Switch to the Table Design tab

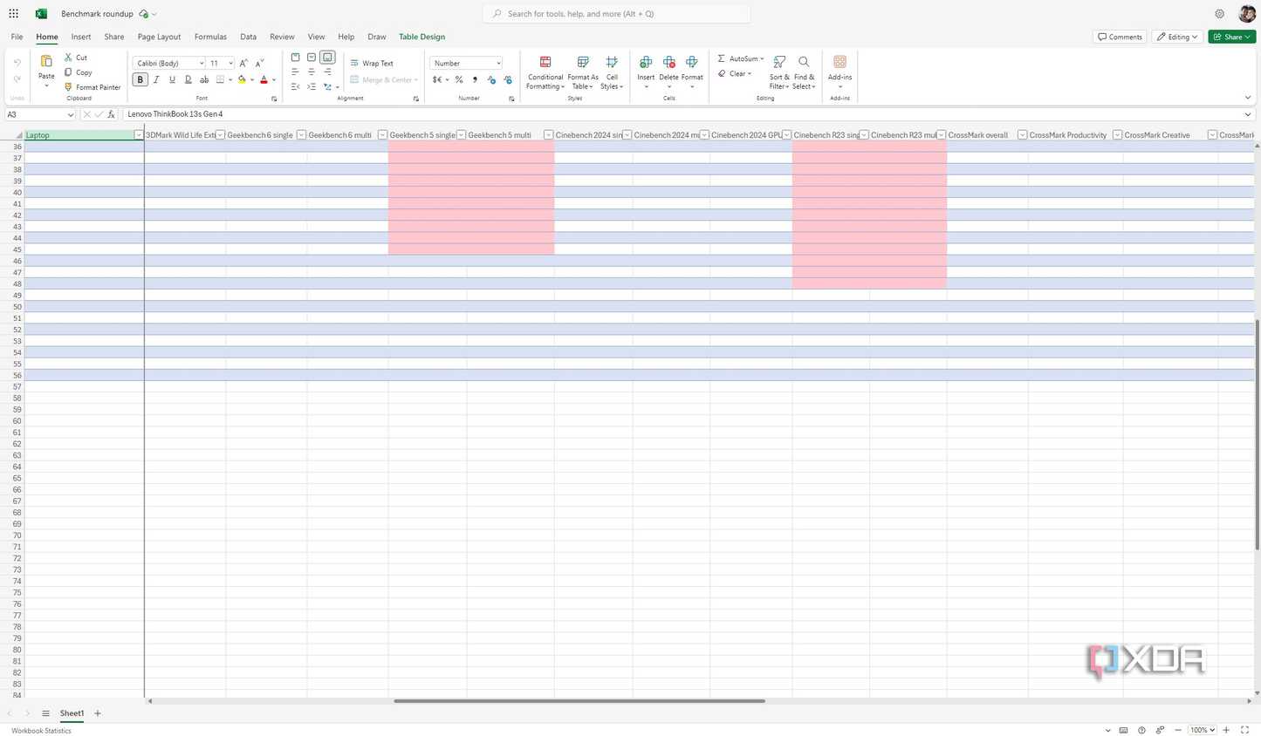[x=422, y=37]
